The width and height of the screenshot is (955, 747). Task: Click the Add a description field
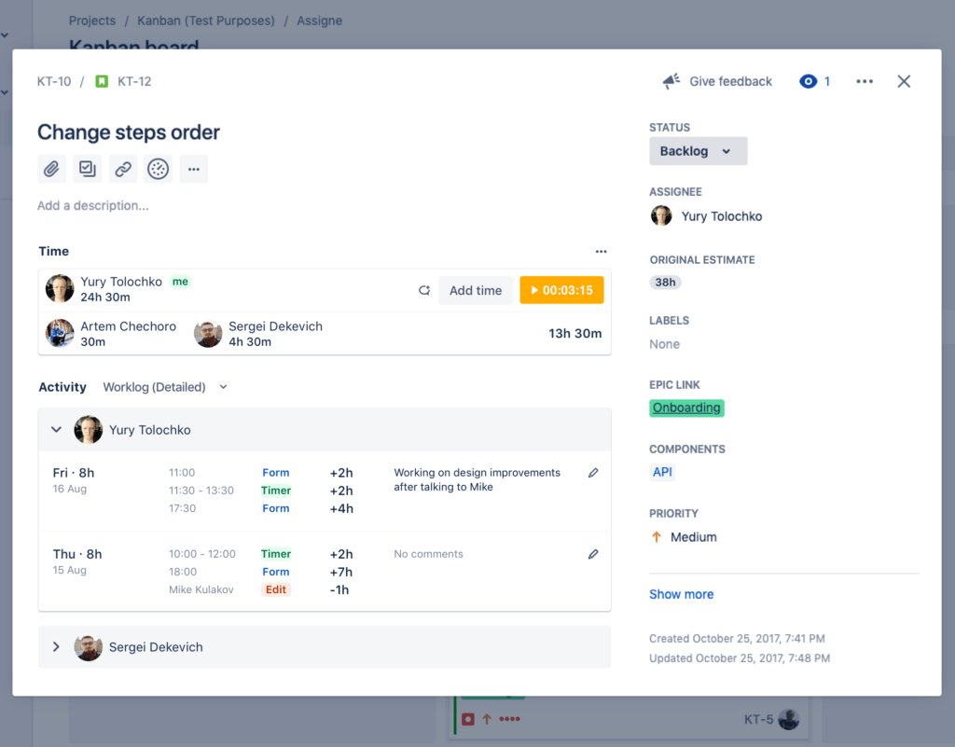click(93, 205)
